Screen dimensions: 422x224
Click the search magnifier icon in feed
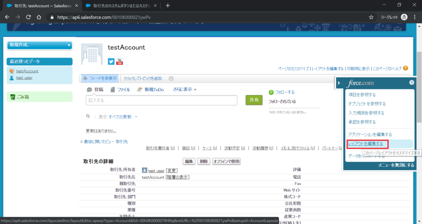click(88, 117)
